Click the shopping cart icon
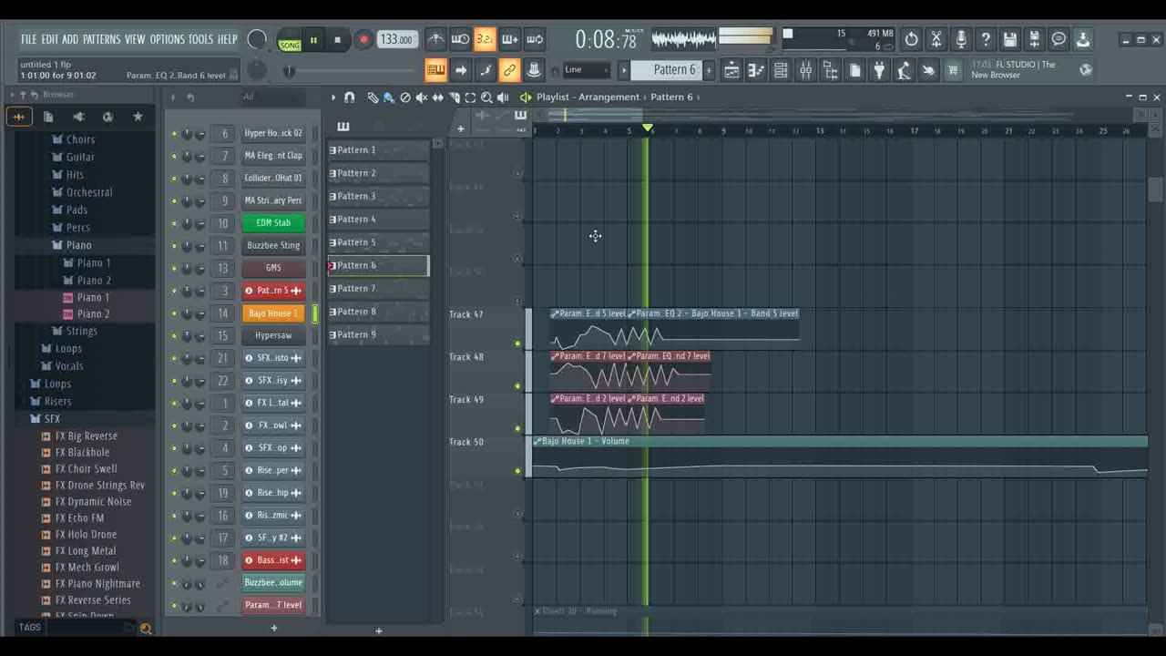The image size is (1166, 656). click(x=953, y=70)
